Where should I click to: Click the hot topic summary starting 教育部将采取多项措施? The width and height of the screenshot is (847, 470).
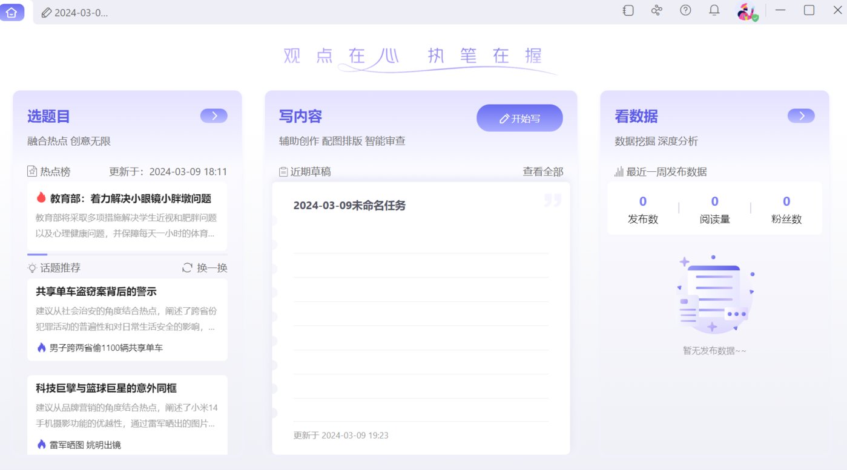click(126, 226)
